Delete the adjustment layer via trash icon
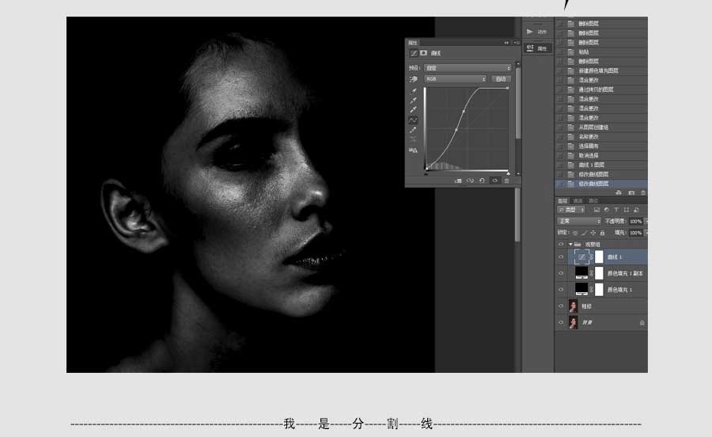 tap(507, 180)
